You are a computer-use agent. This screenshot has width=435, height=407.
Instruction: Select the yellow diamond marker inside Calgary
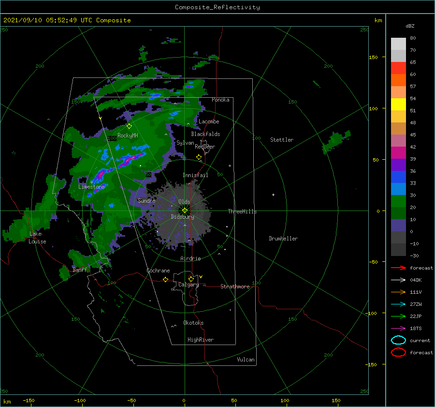(191, 279)
